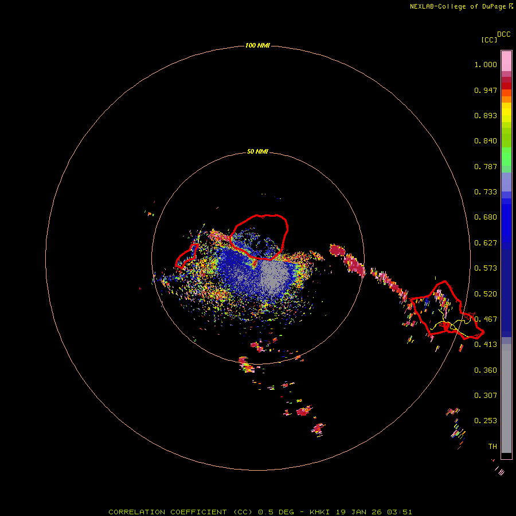Viewport: 516px width, 516px height.
Task: Click the 0.840 scale value
Action: pyautogui.click(x=486, y=141)
